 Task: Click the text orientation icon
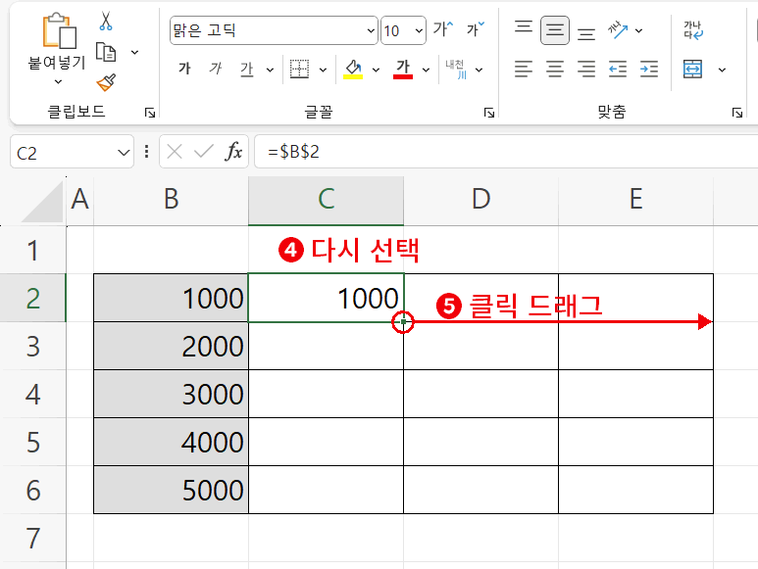tap(618, 30)
